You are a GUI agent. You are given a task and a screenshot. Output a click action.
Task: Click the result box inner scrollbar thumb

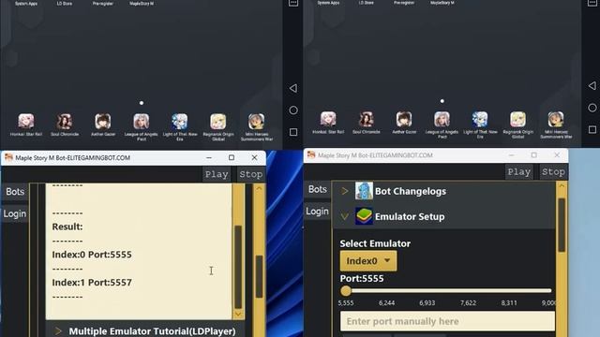pos(238,267)
